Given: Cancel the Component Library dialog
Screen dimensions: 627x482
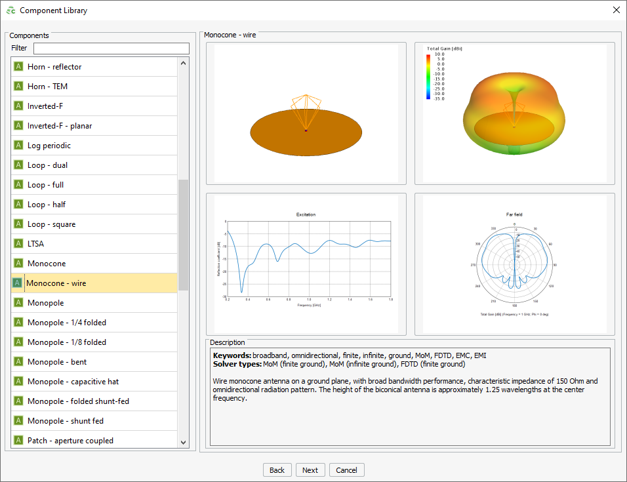Looking at the screenshot, I should [346, 470].
